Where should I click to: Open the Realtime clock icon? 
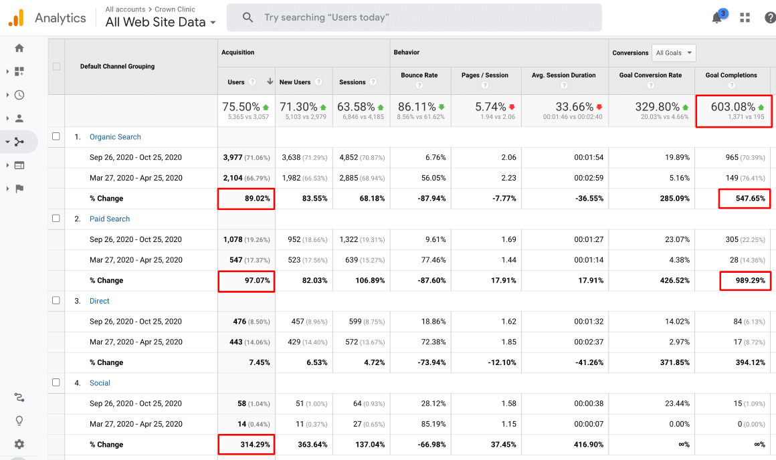click(x=19, y=95)
